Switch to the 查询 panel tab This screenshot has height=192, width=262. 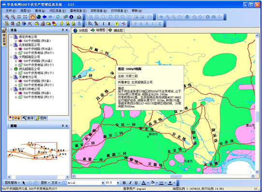tap(28, 118)
